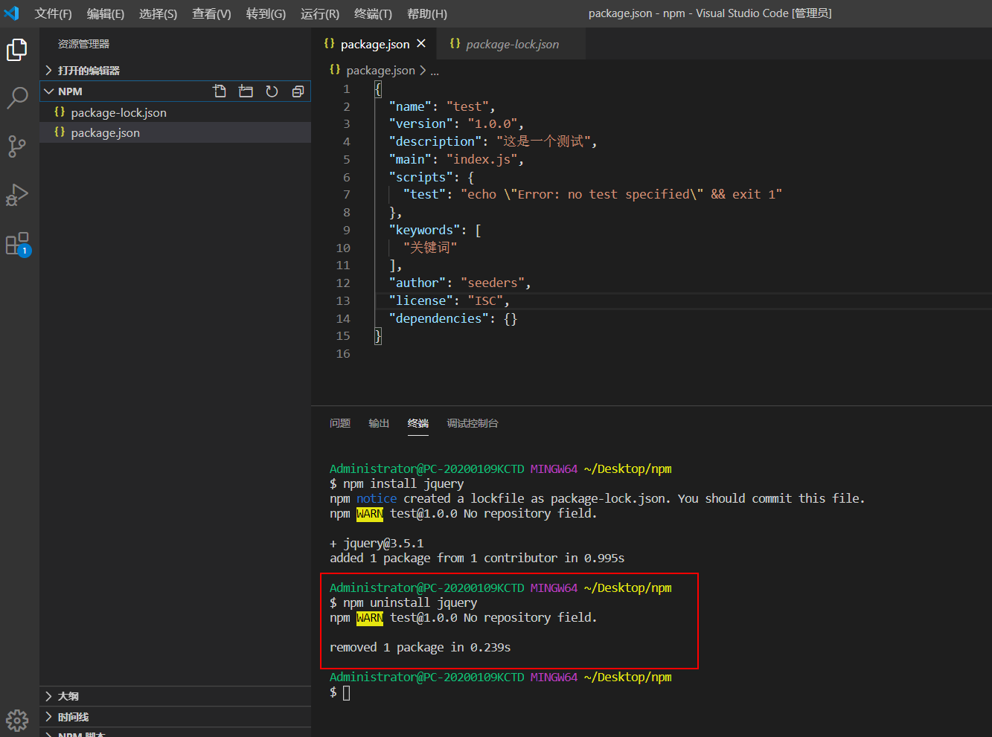Click the 'npm install jquery' terminal command
Screen dimensions: 992x737
point(403,483)
